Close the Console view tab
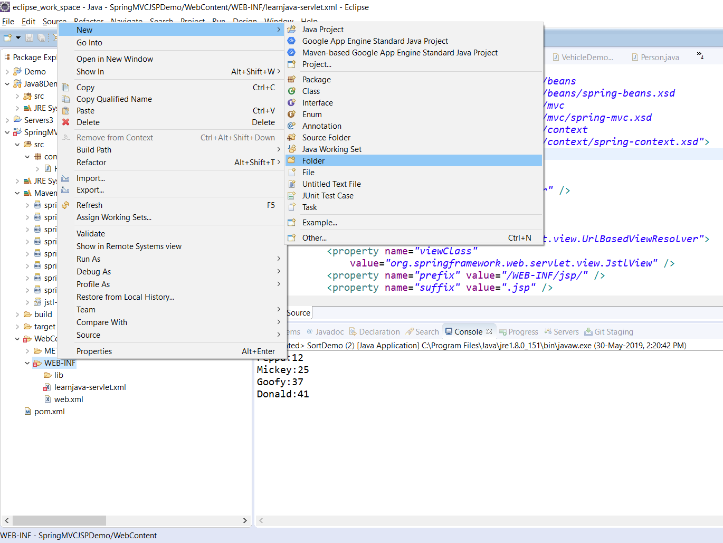This screenshot has height=543, width=723. 489,332
